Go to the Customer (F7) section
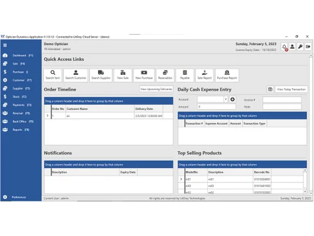This screenshot has height=236, width=314. pos(21,80)
